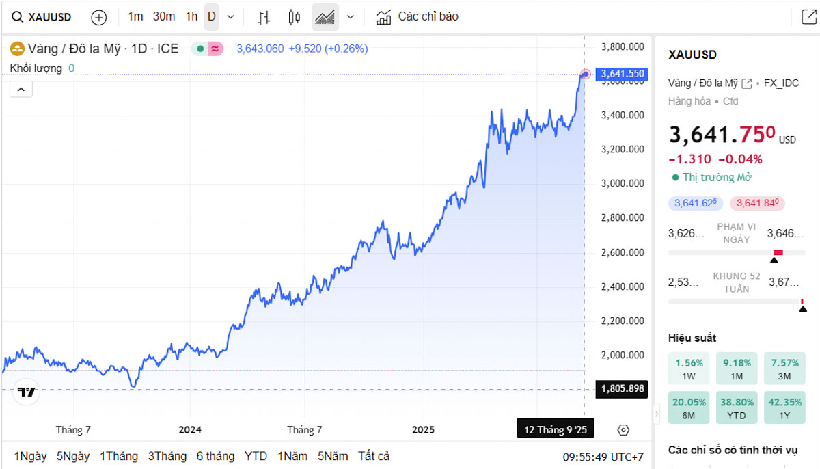Select the Tất cả time range

pos(374,456)
